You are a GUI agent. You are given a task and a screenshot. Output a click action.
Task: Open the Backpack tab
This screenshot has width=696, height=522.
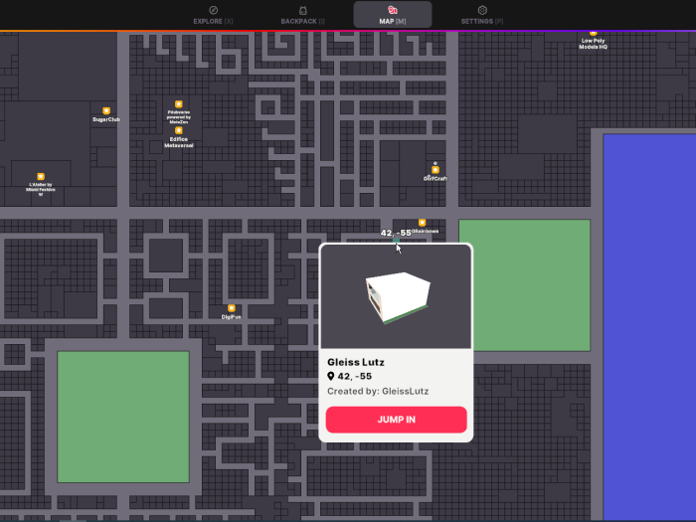coord(302,15)
